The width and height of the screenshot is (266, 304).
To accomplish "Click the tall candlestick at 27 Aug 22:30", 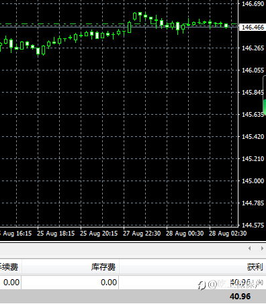I will coord(130,27).
